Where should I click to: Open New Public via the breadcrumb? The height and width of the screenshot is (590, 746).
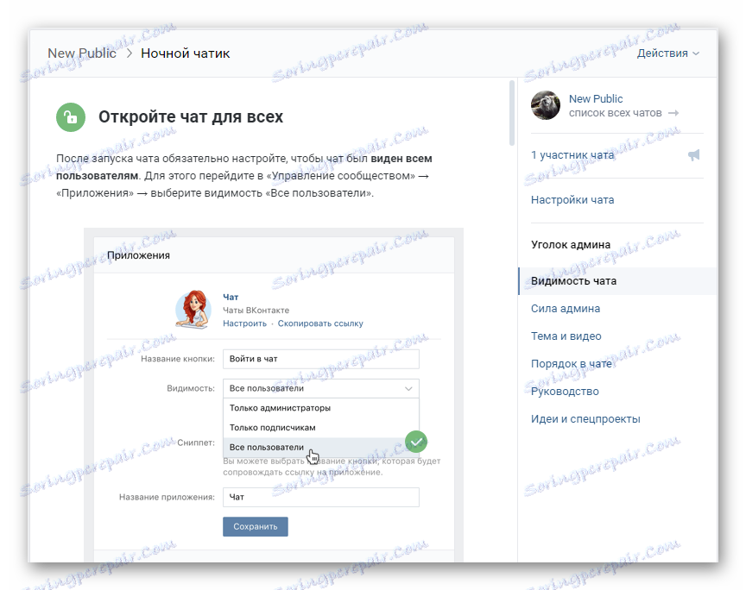[x=82, y=53]
